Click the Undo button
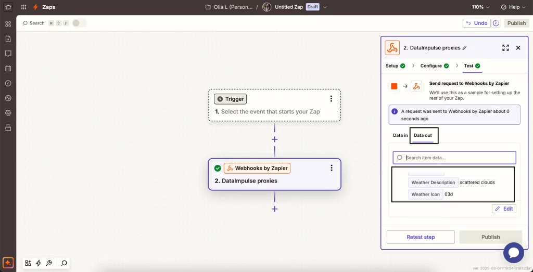 coord(477,23)
